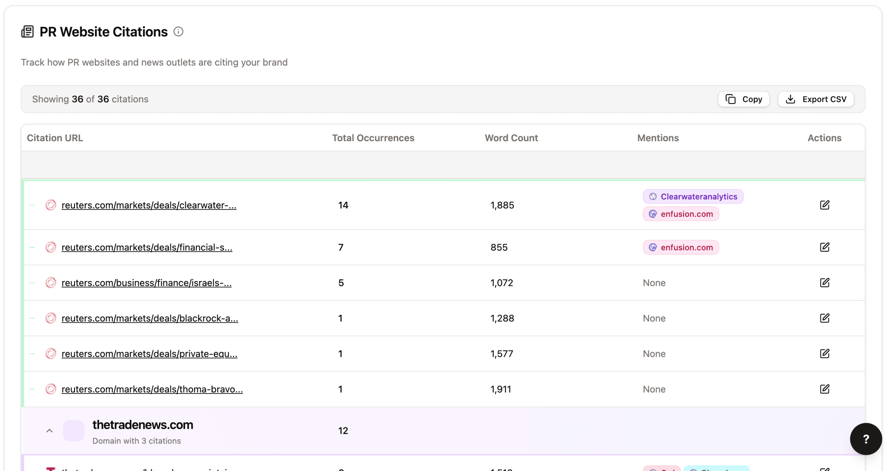Click enfusion.com tag in financial-s row
Viewport: 886px width, 471px height.
click(x=681, y=247)
